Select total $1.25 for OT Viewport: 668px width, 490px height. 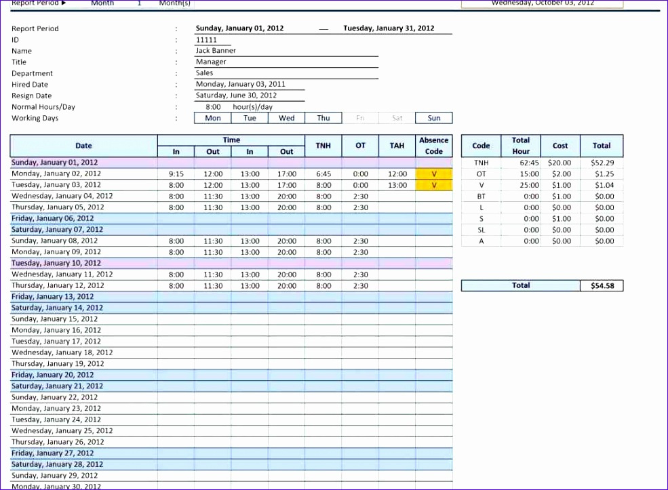pyautogui.click(x=602, y=173)
